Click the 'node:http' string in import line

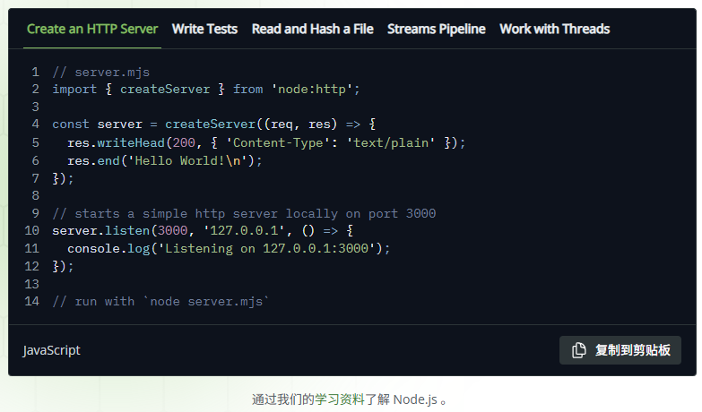(x=312, y=89)
